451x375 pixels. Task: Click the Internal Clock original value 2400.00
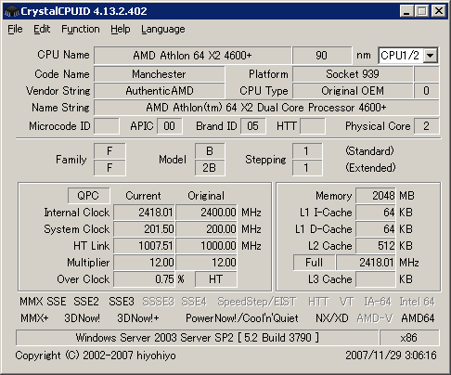206,213
